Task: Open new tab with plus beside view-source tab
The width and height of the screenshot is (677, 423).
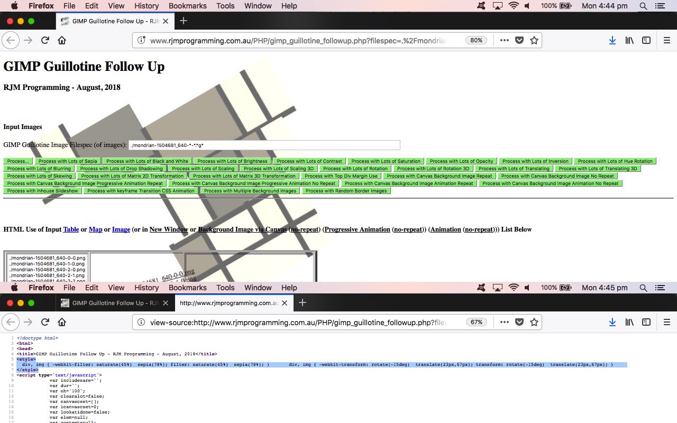Action: click(302, 302)
